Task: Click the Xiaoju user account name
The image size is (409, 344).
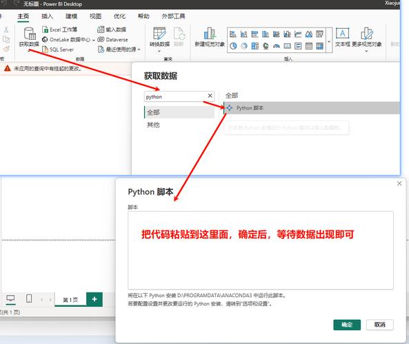Action: coord(392,3)
